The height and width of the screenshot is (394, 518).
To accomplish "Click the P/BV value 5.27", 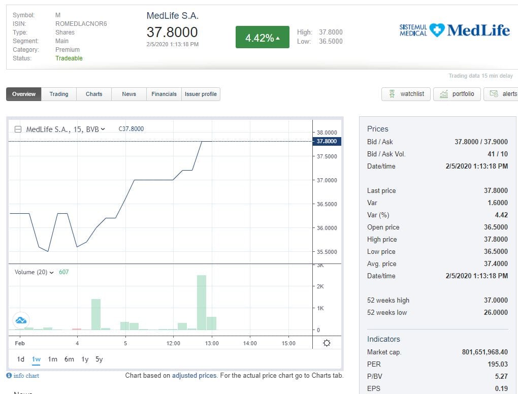I will click(501, 377).
